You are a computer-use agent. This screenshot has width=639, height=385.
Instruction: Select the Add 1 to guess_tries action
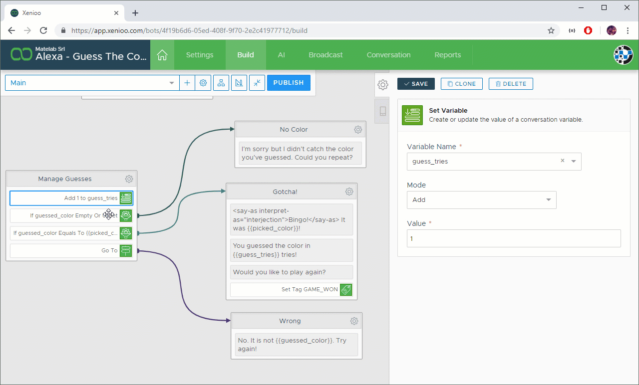[x=71, y=198]
